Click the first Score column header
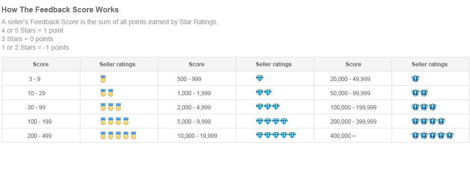470x171 pixels. [x=41, y=64]
